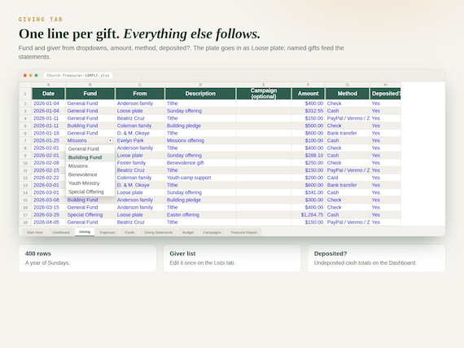Screen dimensions: 464x348
Task: Click the $200.00 amount cell
Action: click(x=308, y=178)
